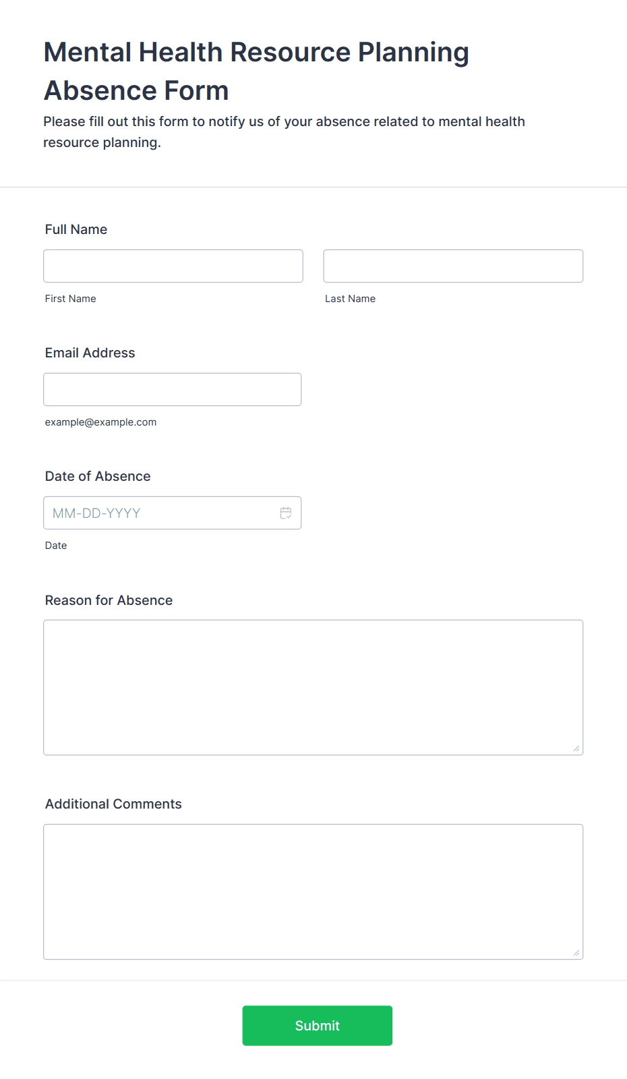
Task: Click the Date sublabel under date field
Action: (x=56, y=546)
